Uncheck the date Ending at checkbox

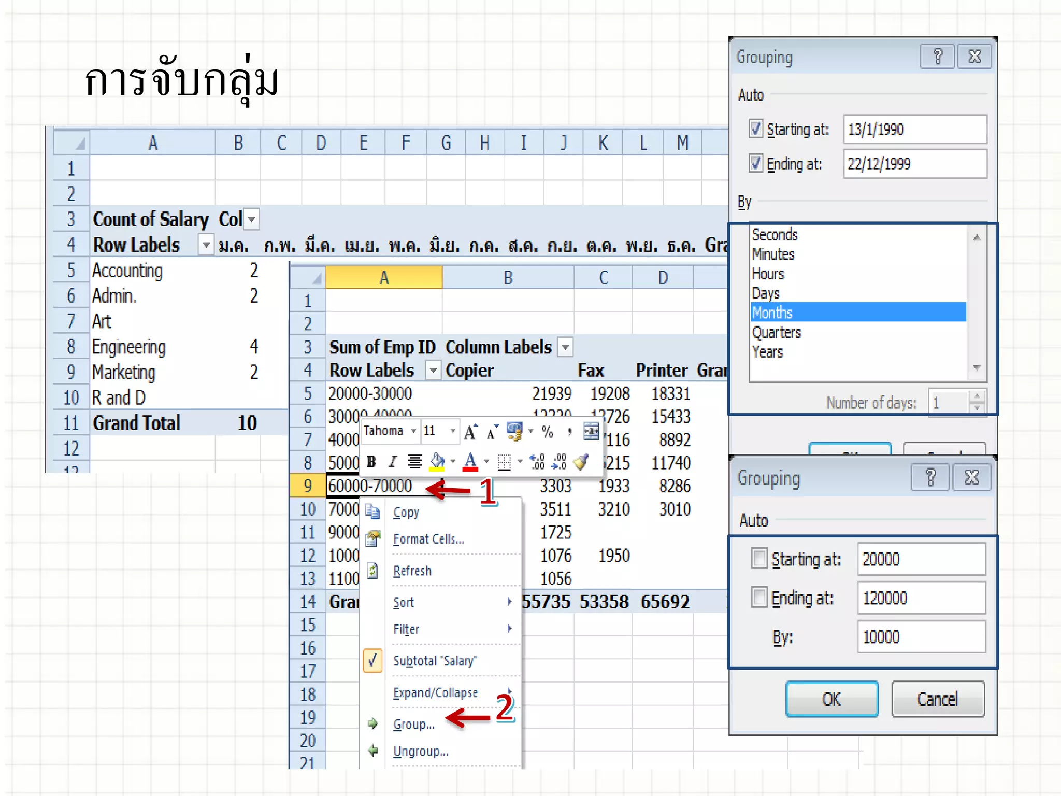756,164
